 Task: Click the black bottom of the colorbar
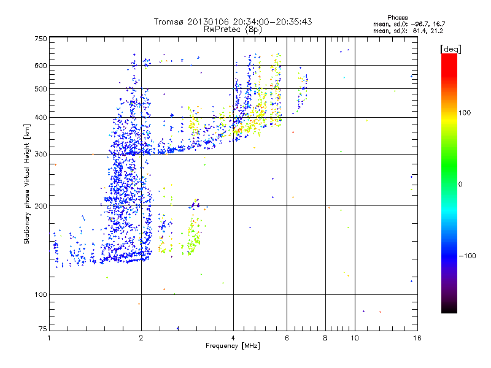pos(449,309)
